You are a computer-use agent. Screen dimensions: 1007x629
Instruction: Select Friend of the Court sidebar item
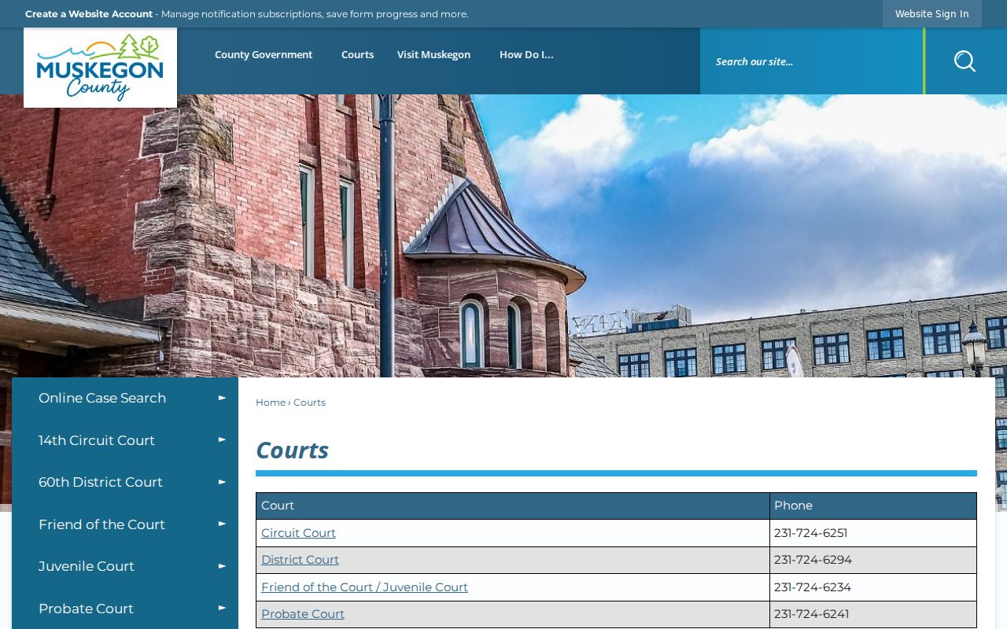click(101, 524)
